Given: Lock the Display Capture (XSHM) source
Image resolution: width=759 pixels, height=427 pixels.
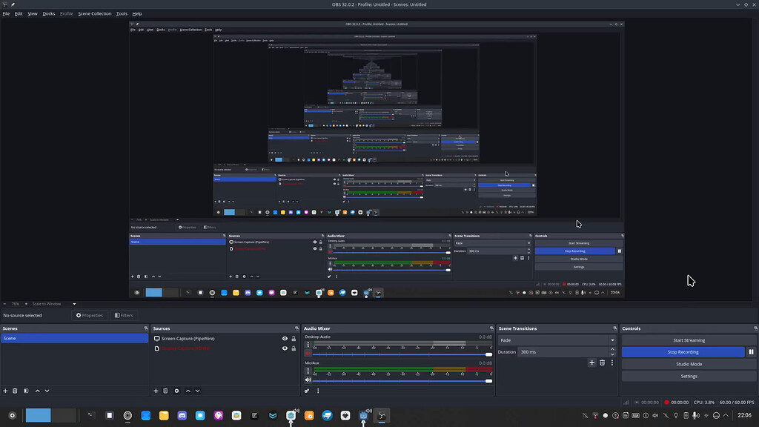Looking at the screenshot, I should click(294, 348).
